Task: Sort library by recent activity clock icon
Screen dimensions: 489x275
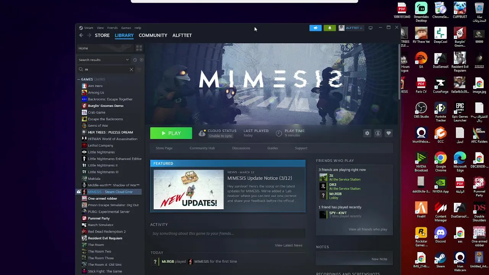Action: (135, 60)
